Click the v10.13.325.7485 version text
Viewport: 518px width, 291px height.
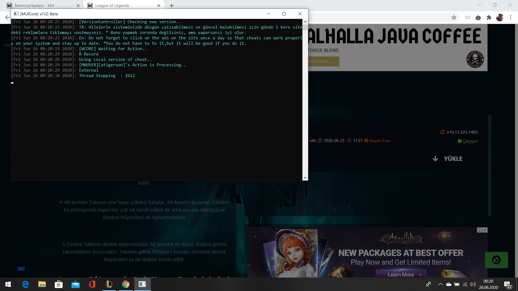(x=462, y=132)
